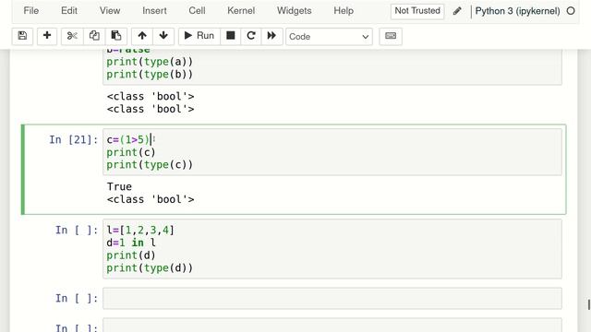The image size is (591, 332).
Task: Click the page scrollbar handle at right edge
Action: click(x=589, y=304)
